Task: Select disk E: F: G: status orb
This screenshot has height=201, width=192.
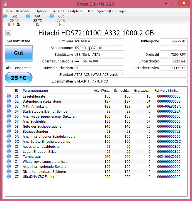Action: coord(5,16)
